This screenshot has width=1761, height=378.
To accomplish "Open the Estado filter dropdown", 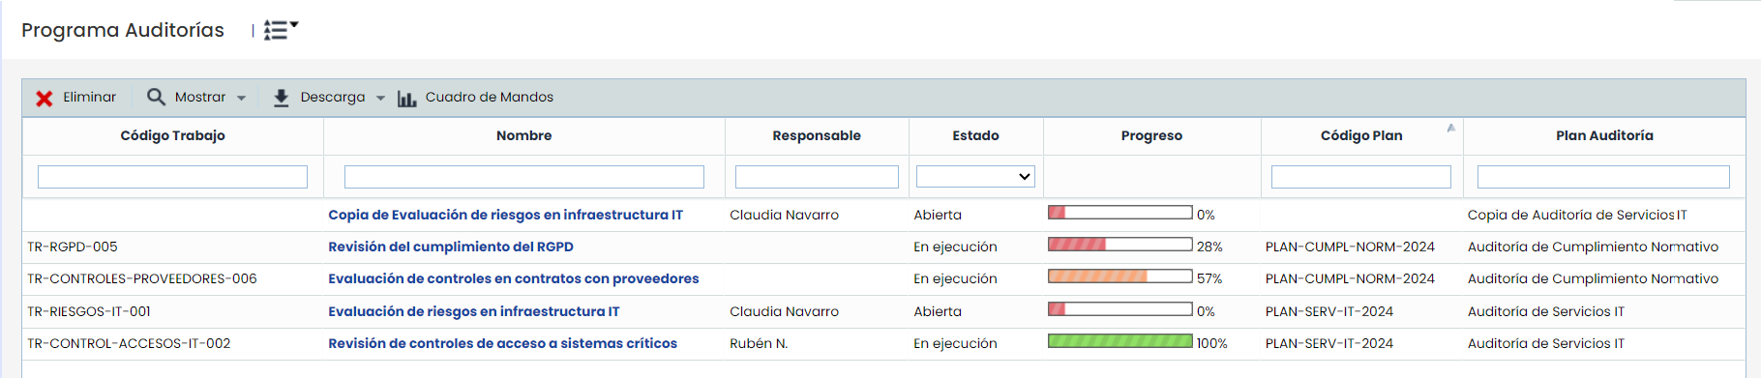I will 975,177.
